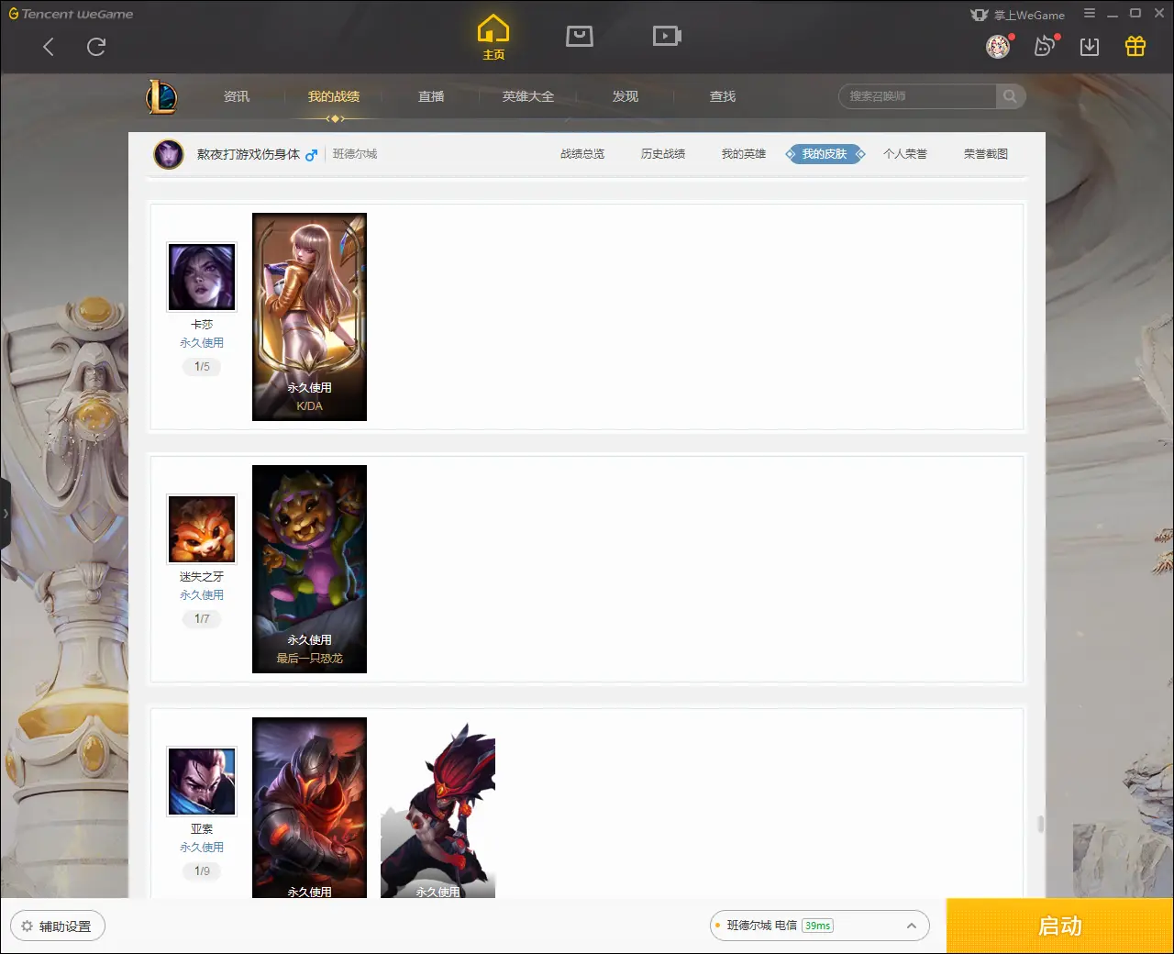Open the 资讯 tab

(x=237, y=96)
